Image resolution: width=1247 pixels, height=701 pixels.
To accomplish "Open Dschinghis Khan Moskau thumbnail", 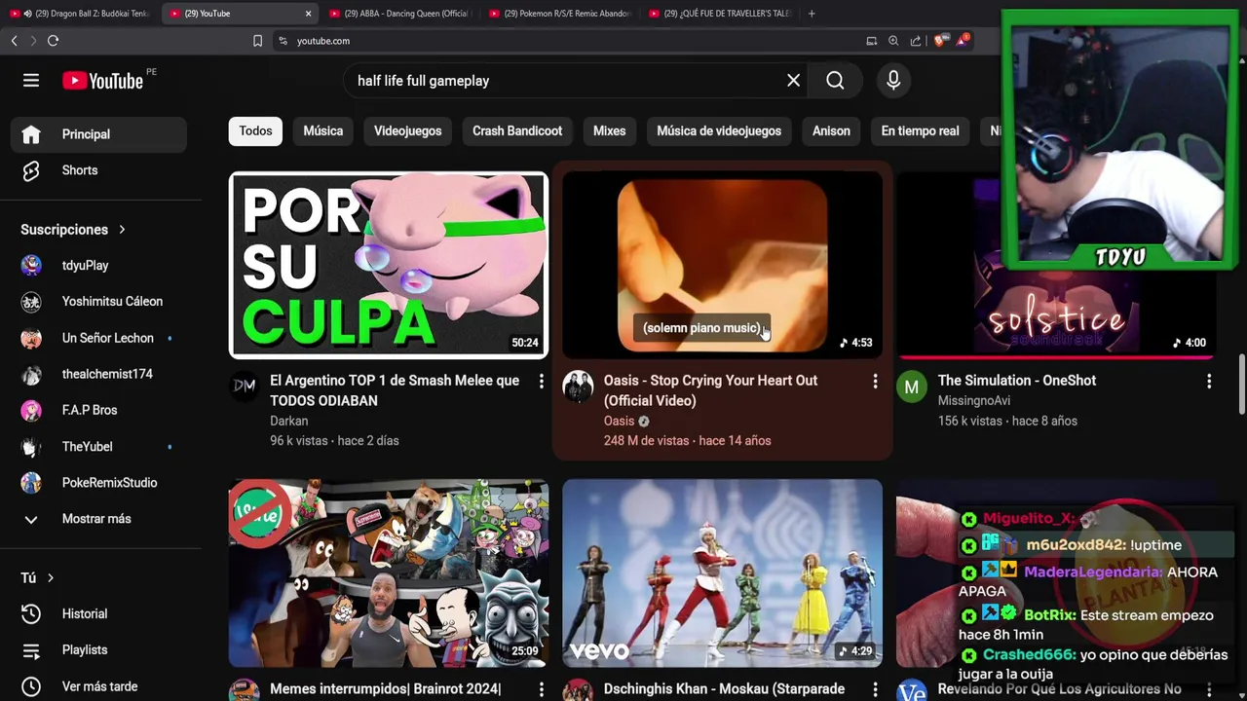I will tap(722, 573).
